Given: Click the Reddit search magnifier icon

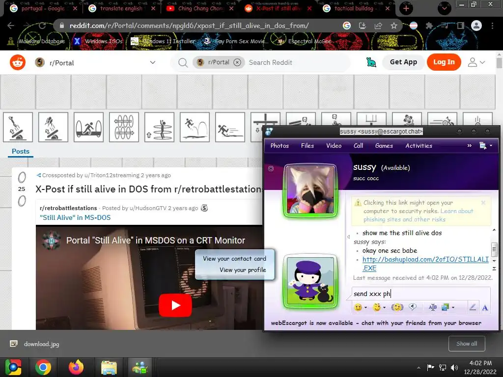Looking at the screenshot, I should pos(183,62).
